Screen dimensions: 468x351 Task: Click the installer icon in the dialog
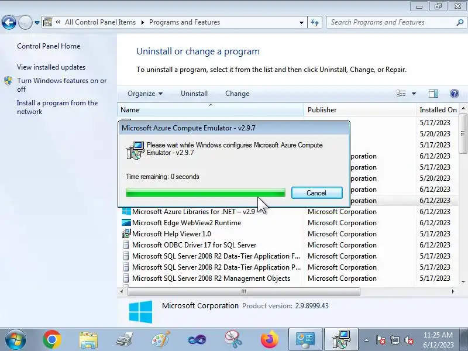coord(136,150)
